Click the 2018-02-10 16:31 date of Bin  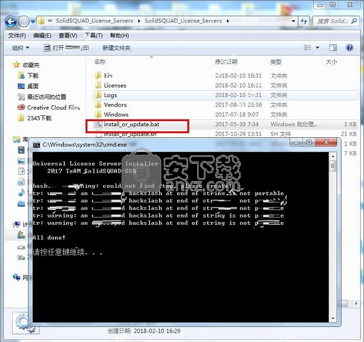[x=238, y=76]
